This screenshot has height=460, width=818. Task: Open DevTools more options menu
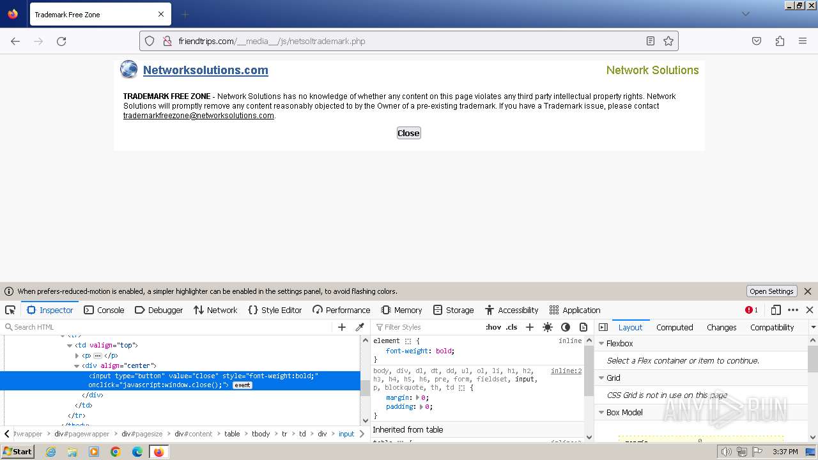[793, 310]
